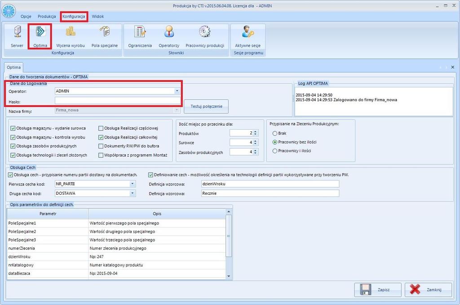Click parameter table scroll up arrow

tap(229, 211)
